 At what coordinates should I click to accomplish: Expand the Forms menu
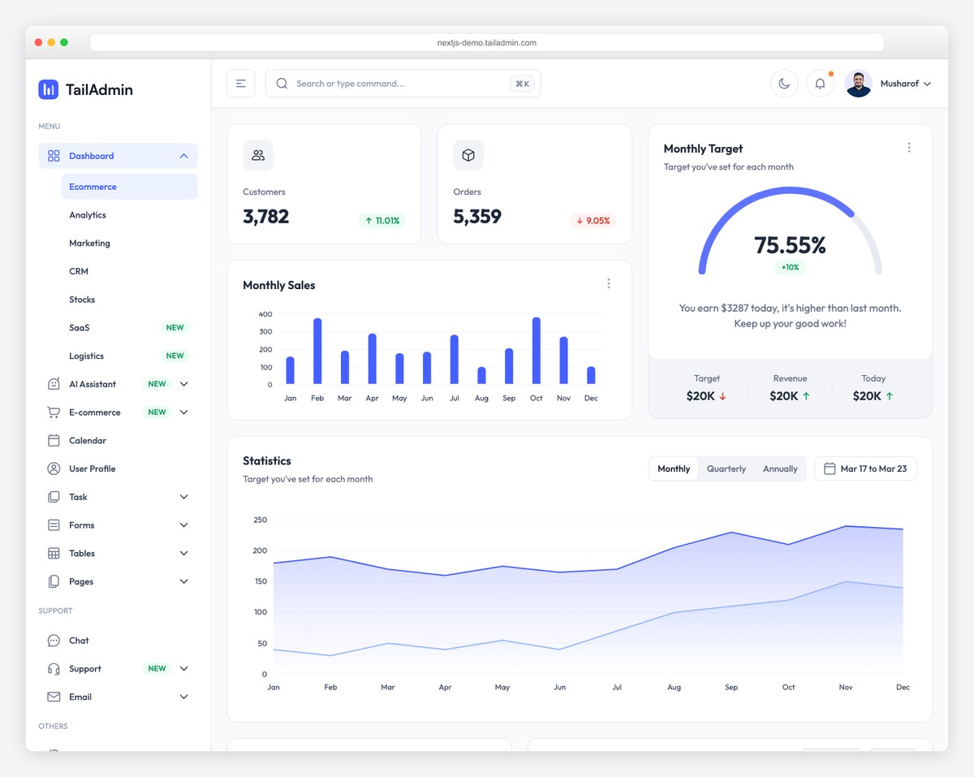(x=82, y=524)
